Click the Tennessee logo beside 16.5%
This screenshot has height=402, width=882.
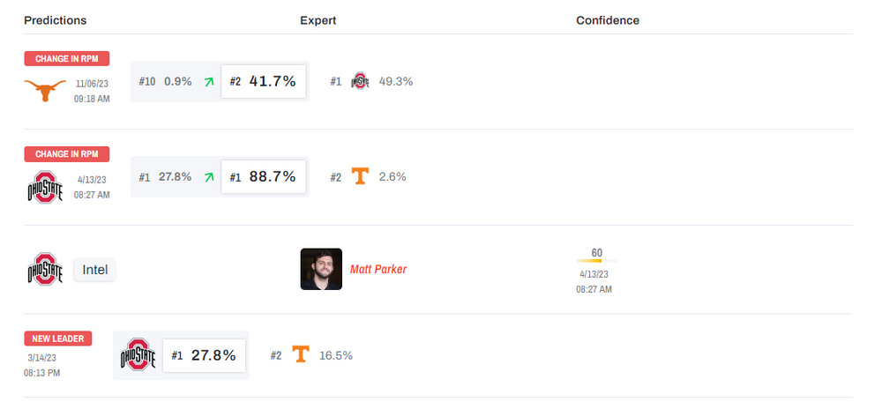[301, 355]
